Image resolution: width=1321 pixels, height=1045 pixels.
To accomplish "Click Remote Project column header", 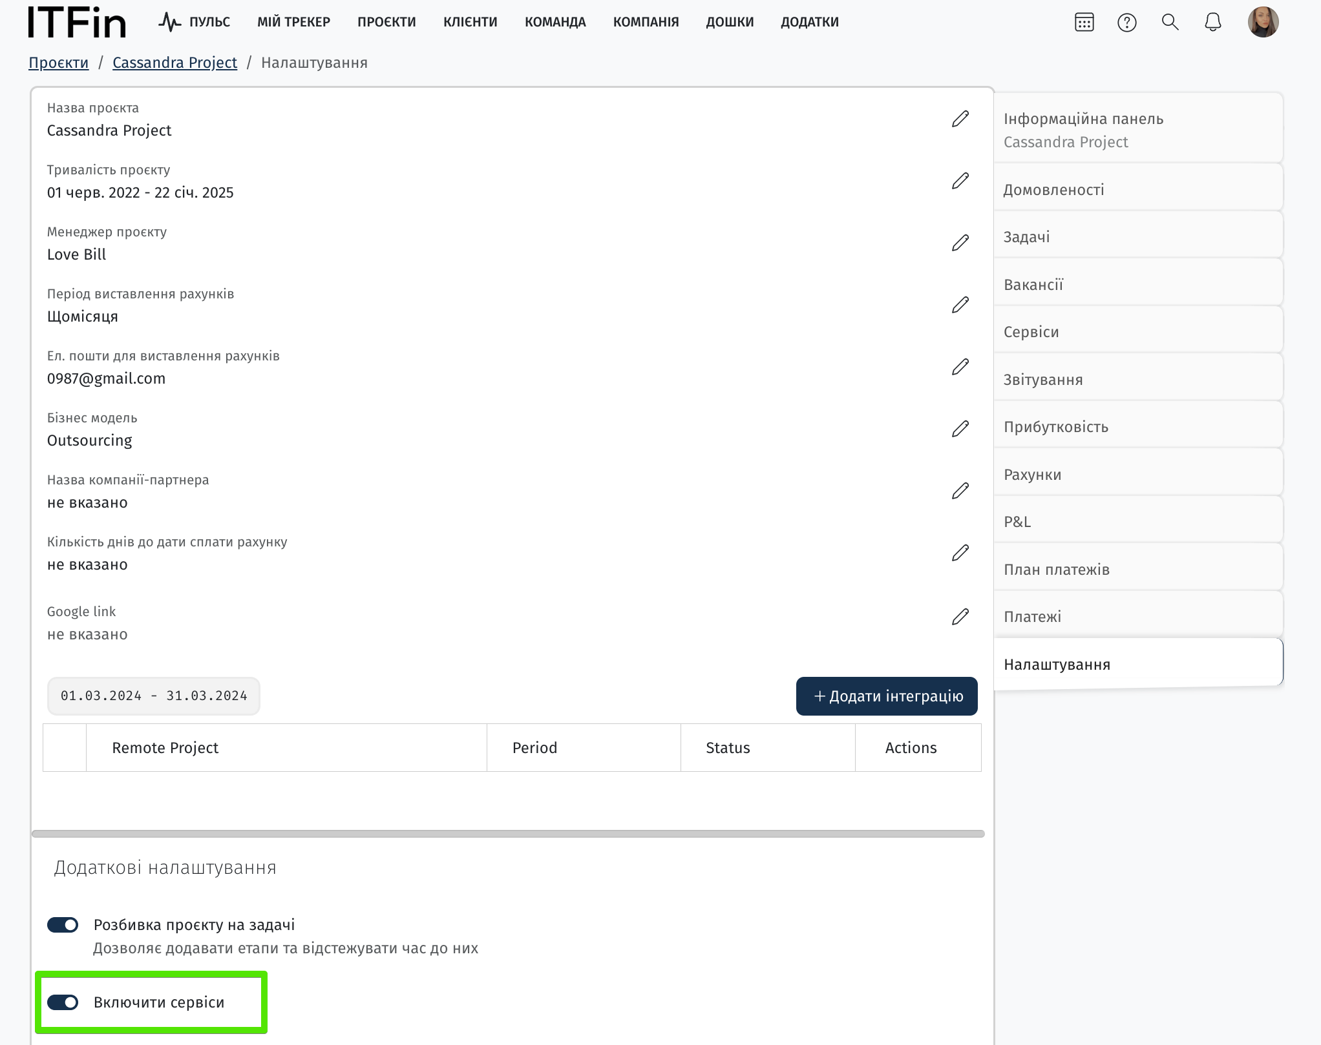I will pyautogui.click(x=286, y=748).
